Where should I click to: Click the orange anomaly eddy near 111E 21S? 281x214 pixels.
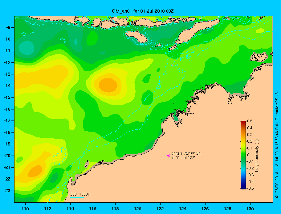tap(35, 171)
